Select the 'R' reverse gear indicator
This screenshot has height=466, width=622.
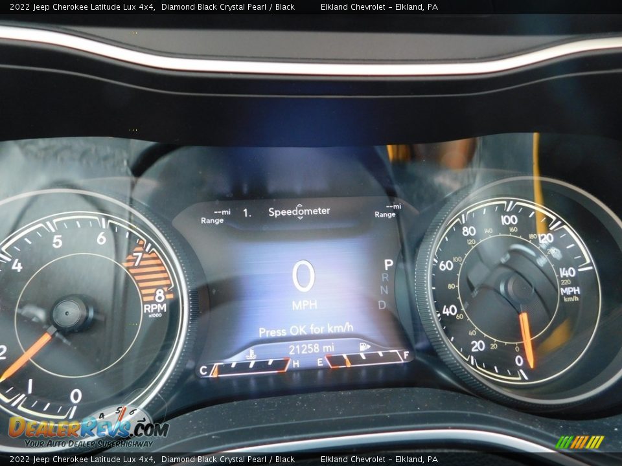tap(385, 278)
